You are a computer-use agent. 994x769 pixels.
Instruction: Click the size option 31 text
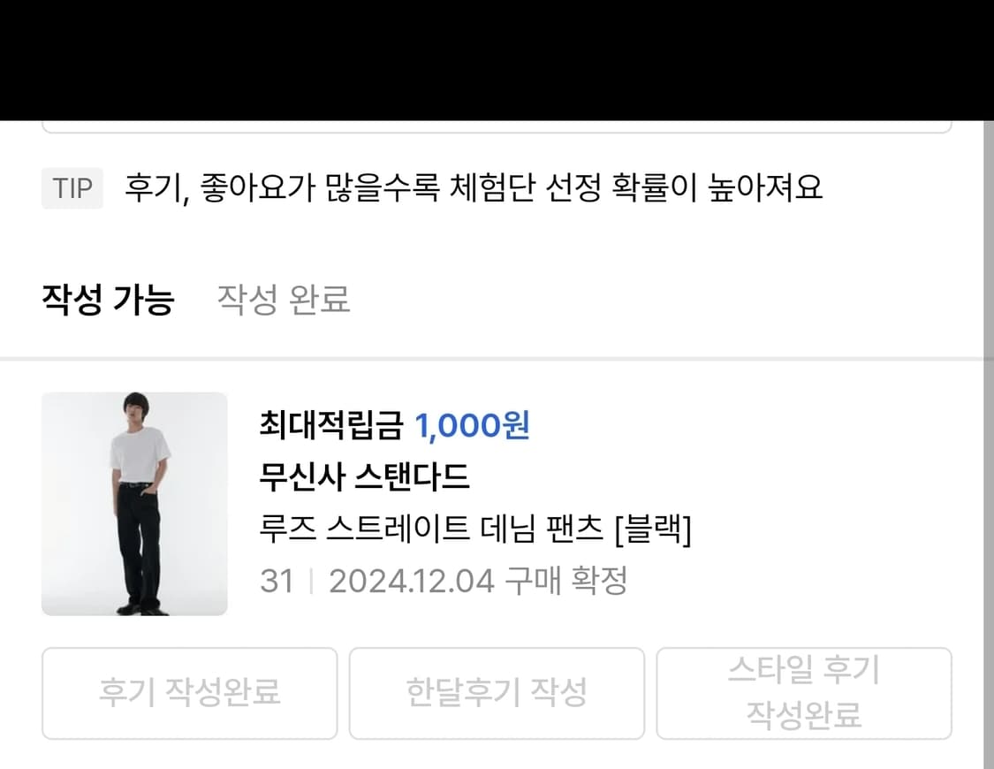(x=277, y=581)
